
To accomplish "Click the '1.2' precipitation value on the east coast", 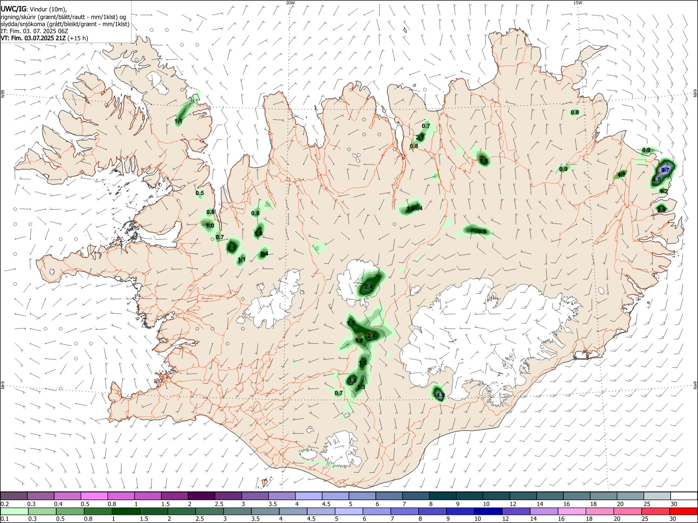I will coord(663,191).
